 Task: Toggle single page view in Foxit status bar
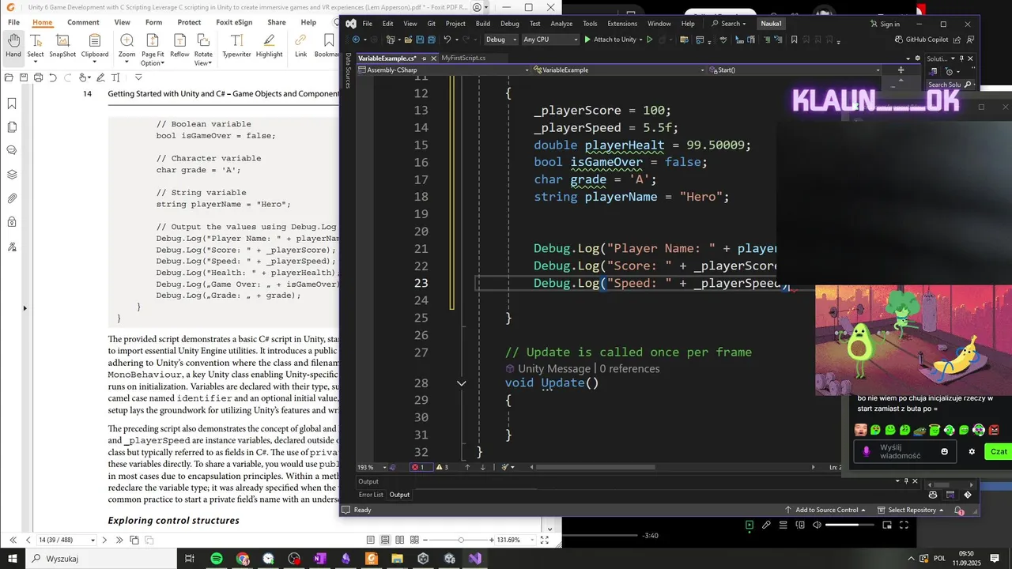370,540
